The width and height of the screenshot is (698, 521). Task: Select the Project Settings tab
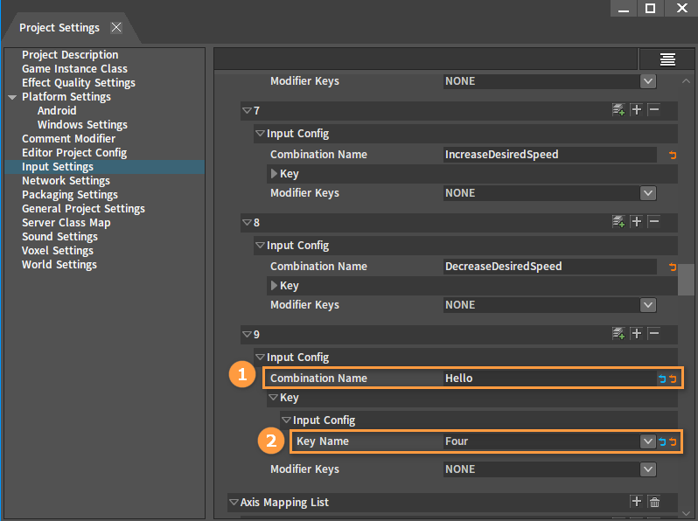tap(59, 28)
